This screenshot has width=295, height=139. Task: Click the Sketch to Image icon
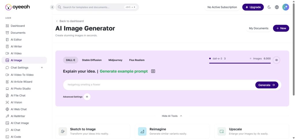63,131
